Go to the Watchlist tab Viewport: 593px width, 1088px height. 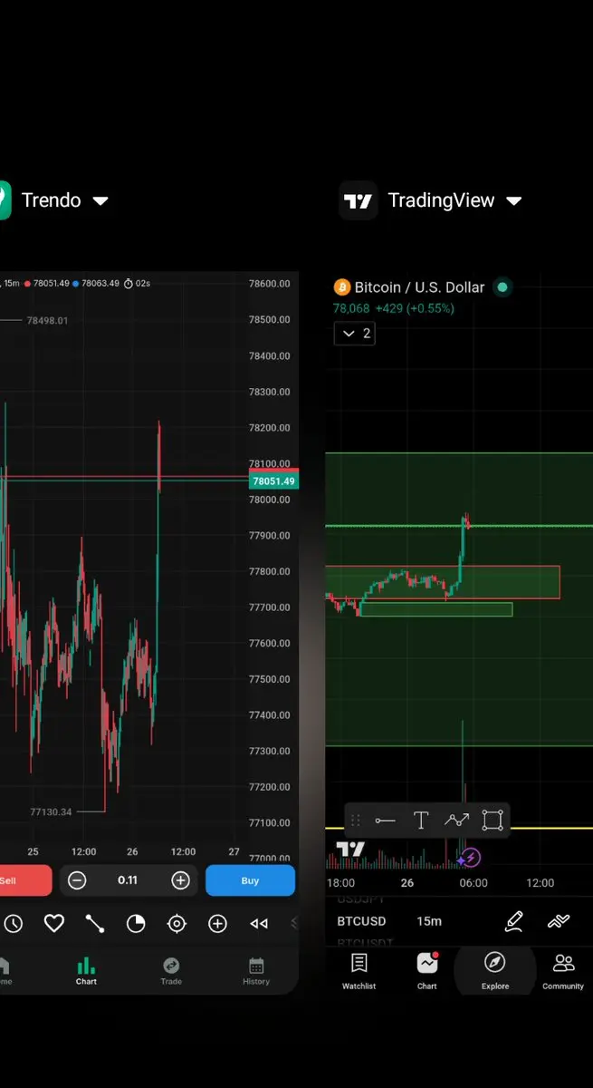pos(359,972)
